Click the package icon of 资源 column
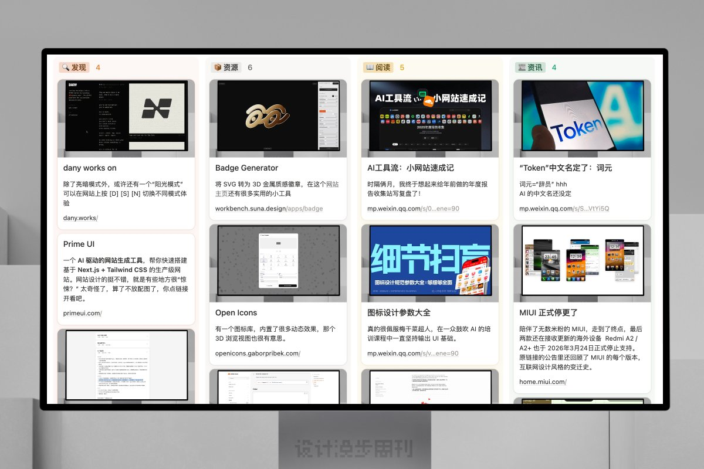This screenshot has height=469, width=704. tap(218, 67)
